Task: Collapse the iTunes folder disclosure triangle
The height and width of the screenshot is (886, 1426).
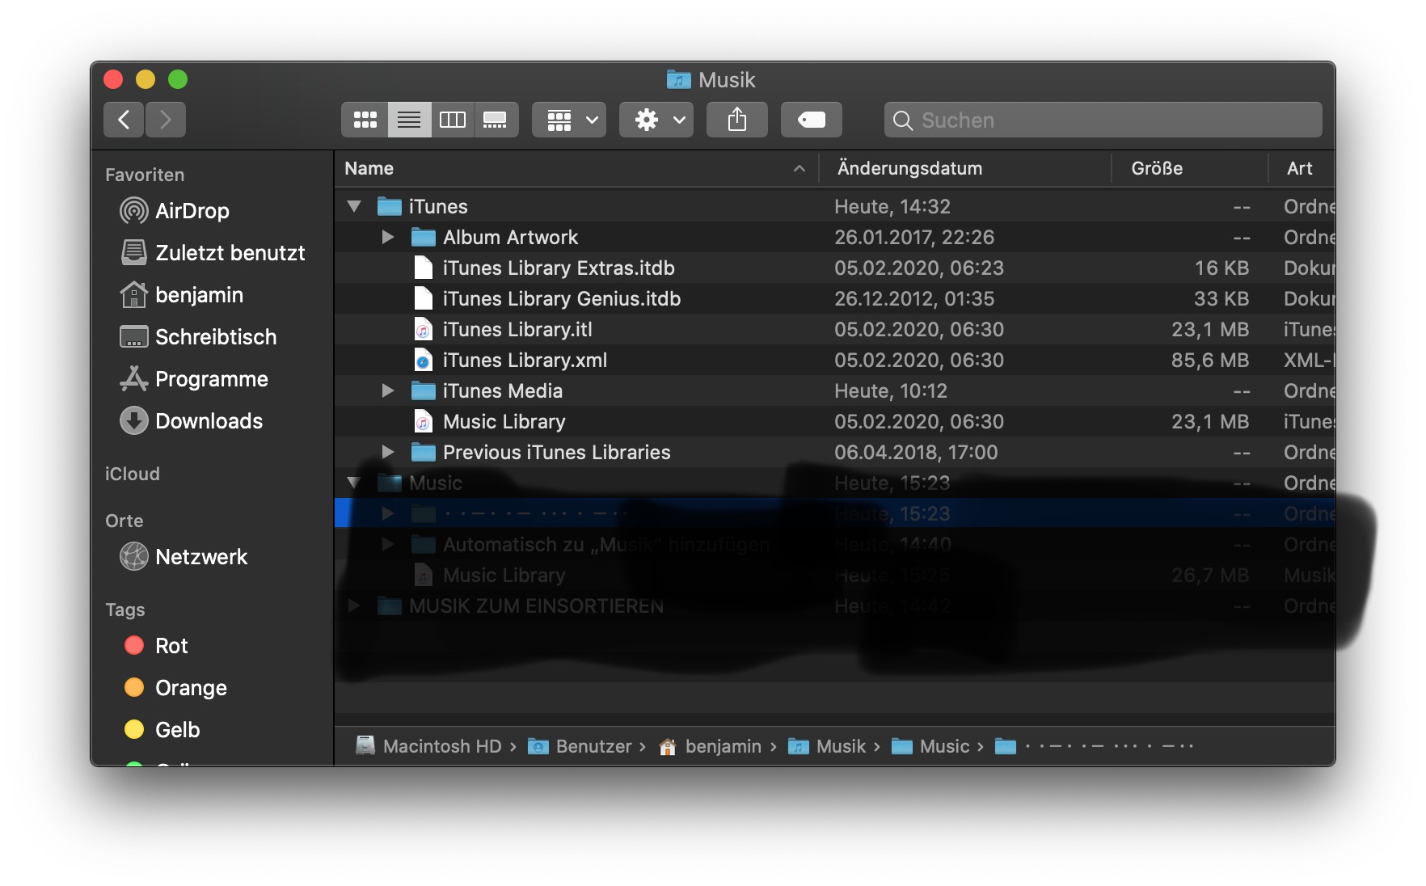Action: (x=354, y=207)
